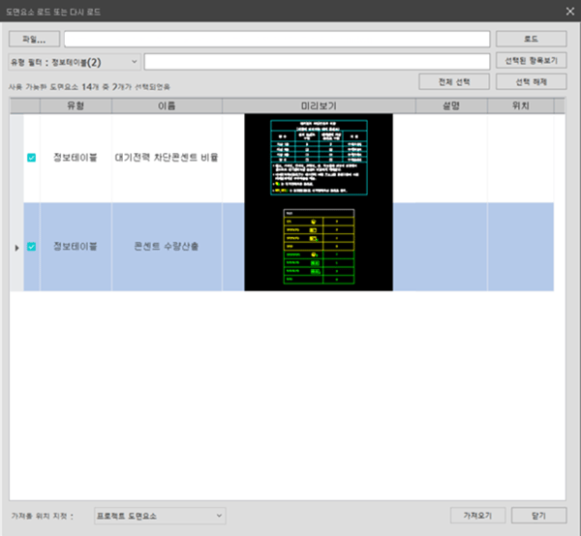Viewport: 581px width, 536px height.
Task: Close the dialog with the X icon
Action: click(x=570, y=12)
